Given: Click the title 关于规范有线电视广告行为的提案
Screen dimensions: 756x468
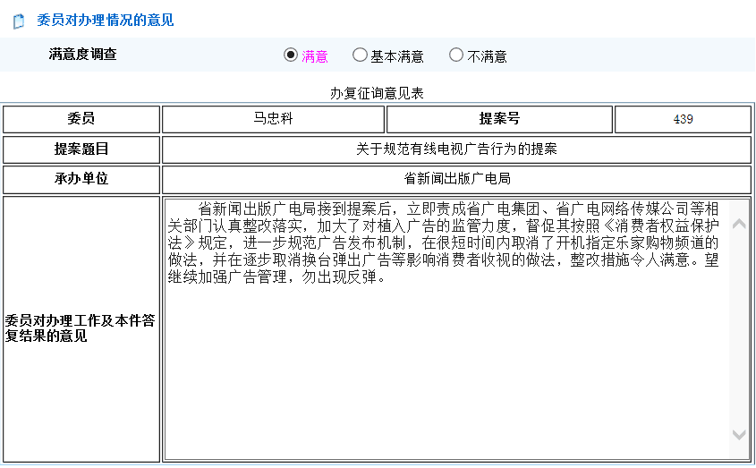Looking at the screenshot, I should [456, 149].
